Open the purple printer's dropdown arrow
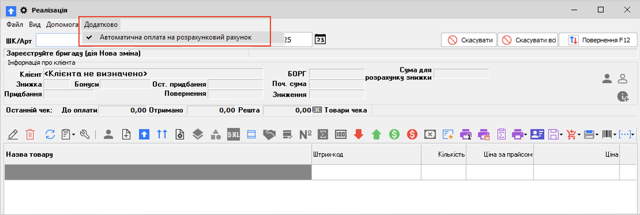 (525, 135)
